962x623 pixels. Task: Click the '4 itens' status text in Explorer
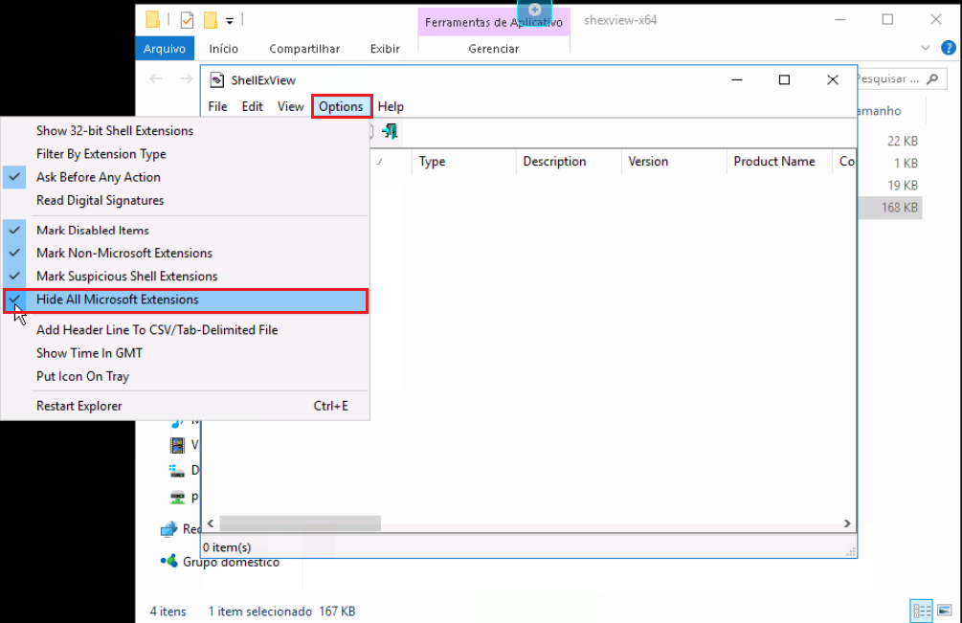pos(168,612)
